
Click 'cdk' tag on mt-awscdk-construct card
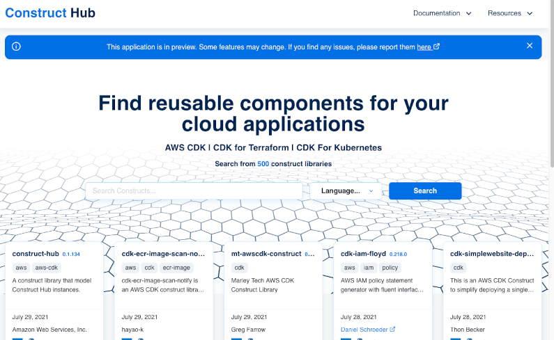[240, 268]
